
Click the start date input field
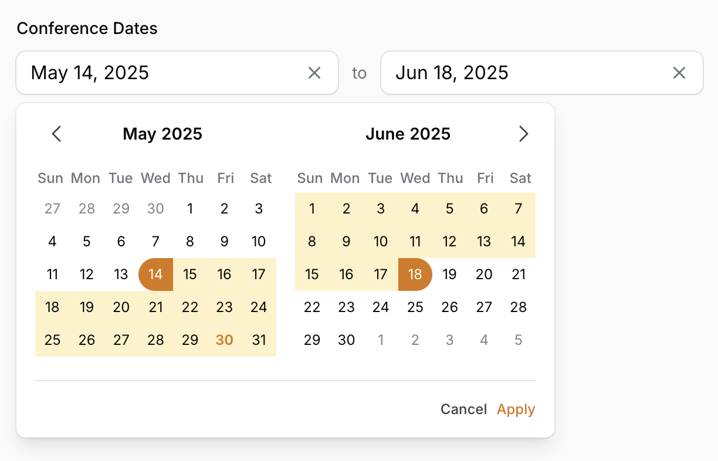pos(164,73)
